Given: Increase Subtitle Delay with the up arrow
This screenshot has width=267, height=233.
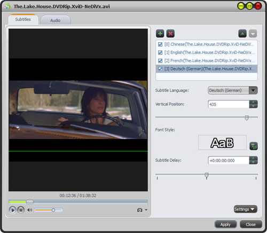Looking at the screenshot, I should tap(253, 158).
